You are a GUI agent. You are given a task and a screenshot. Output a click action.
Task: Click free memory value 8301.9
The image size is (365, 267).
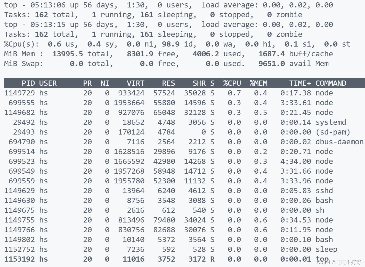click(x=140, y=54)
